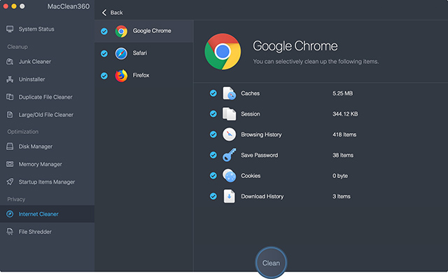Image resolution: width=448 pixels, height=279 pixels.
Task: Click the Save Password label
Action: (260, 155)
